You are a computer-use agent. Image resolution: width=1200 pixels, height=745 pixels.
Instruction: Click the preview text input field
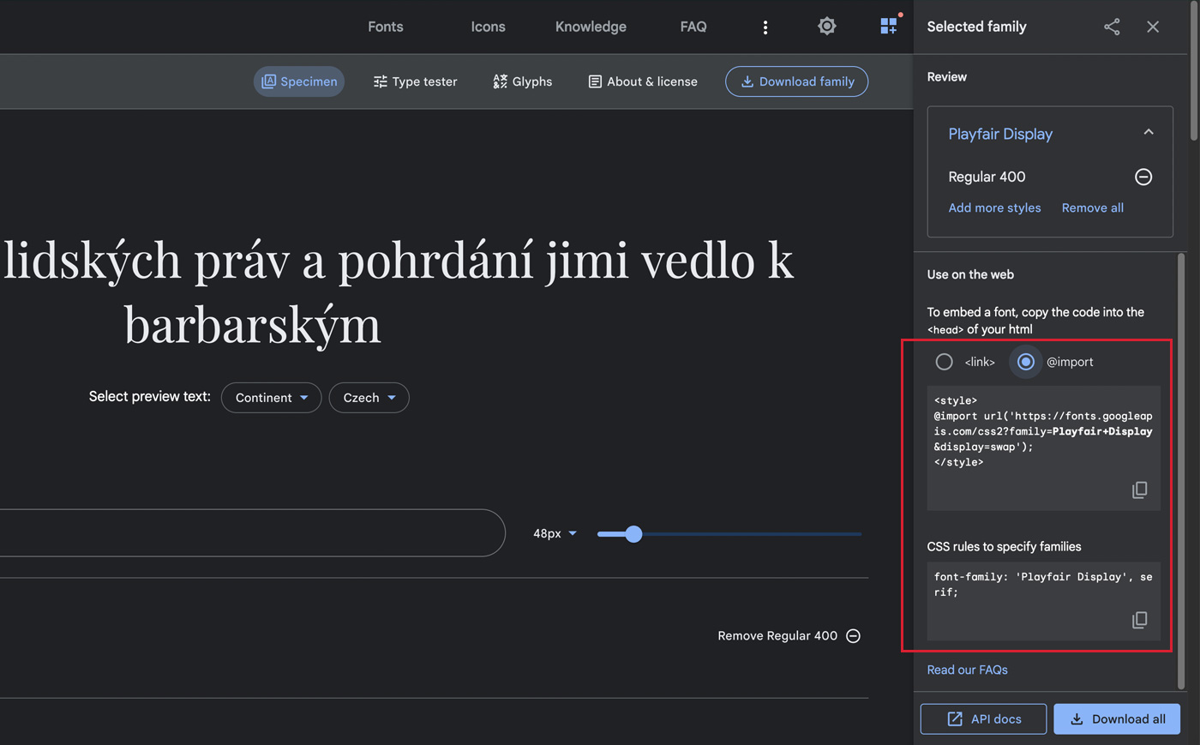252,532
